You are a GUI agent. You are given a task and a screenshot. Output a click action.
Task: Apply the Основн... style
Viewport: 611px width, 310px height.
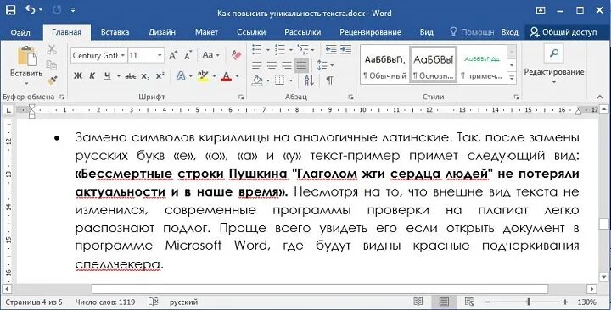(x=434, y=64)
